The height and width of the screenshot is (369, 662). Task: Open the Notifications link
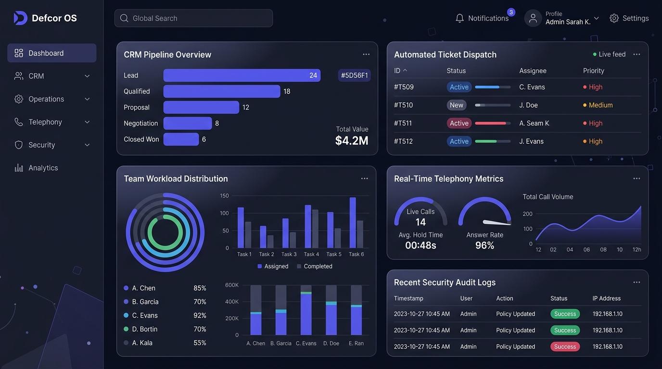coord(488,18)
